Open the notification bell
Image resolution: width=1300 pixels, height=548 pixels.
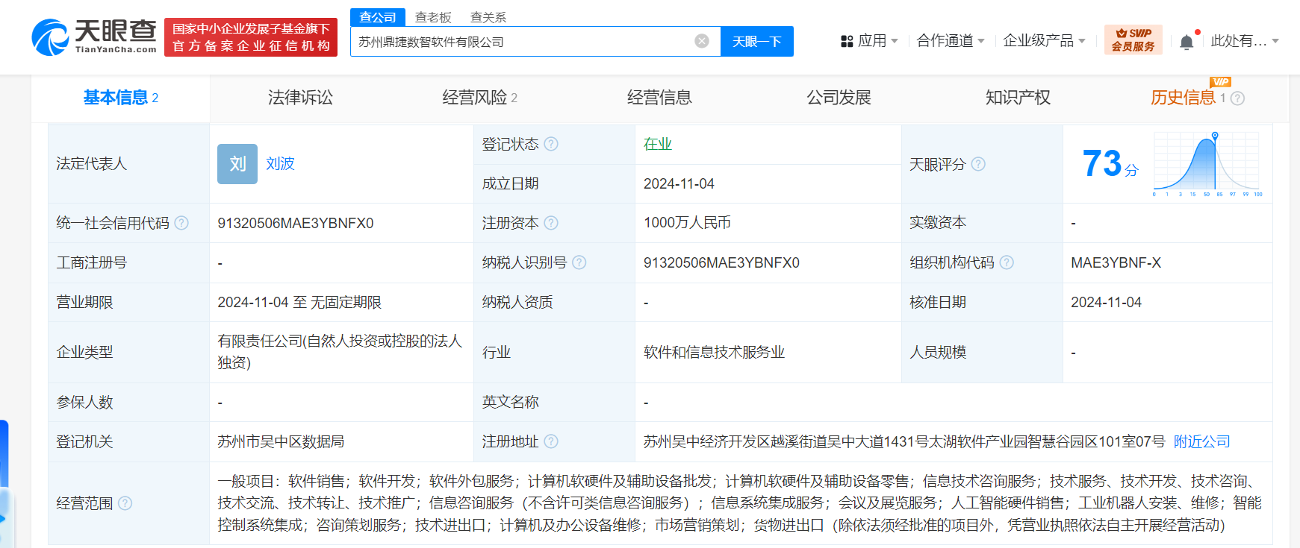[1187, 42]
